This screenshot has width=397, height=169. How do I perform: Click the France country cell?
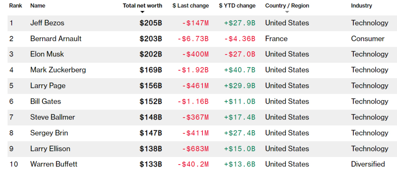pyautogui.click(x=276, y=39)
